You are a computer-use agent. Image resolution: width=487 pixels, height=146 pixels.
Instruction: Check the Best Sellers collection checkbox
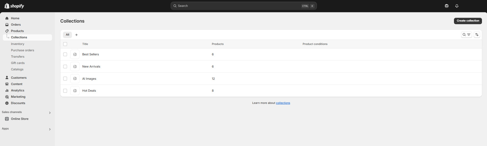65,54
